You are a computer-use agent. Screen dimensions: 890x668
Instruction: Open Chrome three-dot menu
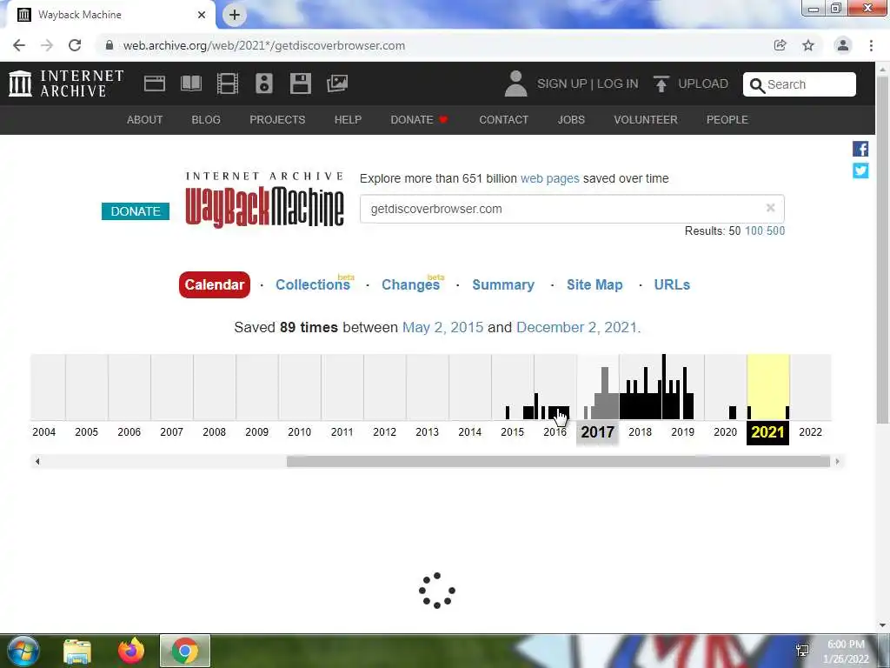point(871,45)
